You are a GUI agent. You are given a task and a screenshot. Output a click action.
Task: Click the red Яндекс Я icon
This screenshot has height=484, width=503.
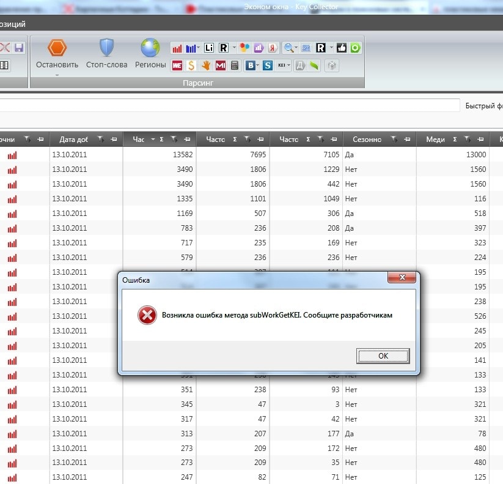click(273, 48)
